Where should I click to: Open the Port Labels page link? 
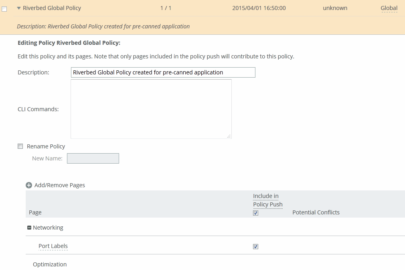pyautogui.click(x=53, y=246)
